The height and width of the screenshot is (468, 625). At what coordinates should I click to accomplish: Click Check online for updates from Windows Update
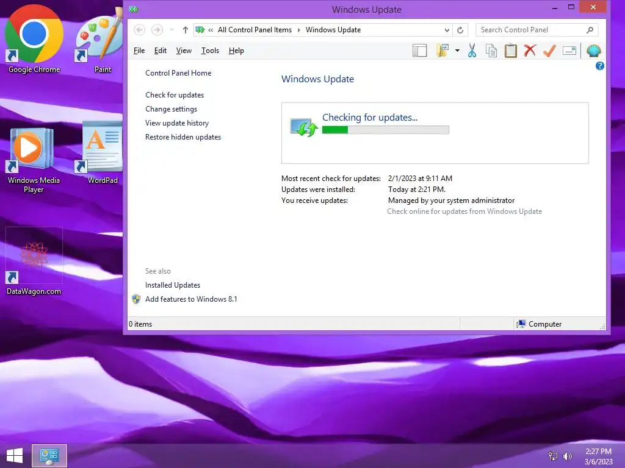464,211
